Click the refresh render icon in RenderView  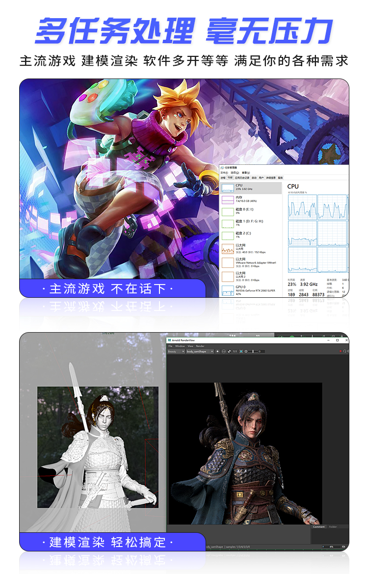click(344, 351)
